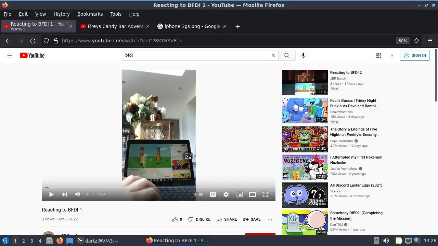Start voice search with the microphone
Screen dimensions: 438x246
click(303, 55)
